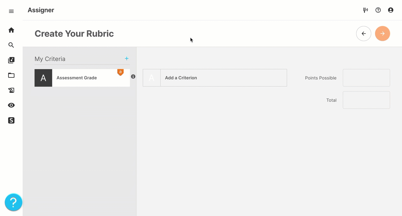Click the orange 'a' badge on Assessment Grade
This screenshot has height=216, width=402.
click(120, 72)
